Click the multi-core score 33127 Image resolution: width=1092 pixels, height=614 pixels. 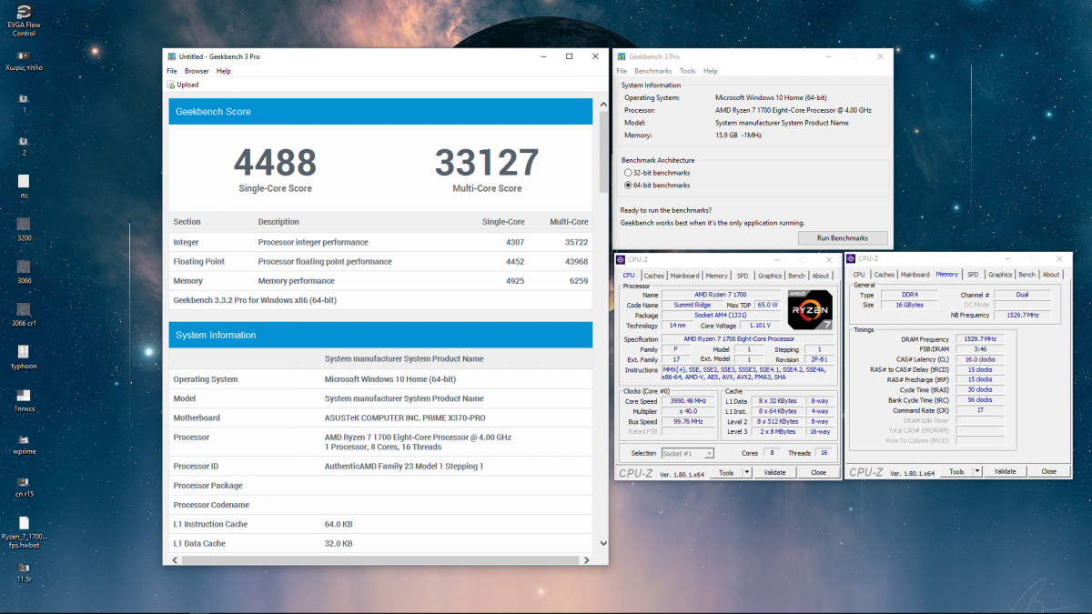(x=487, y=163)
